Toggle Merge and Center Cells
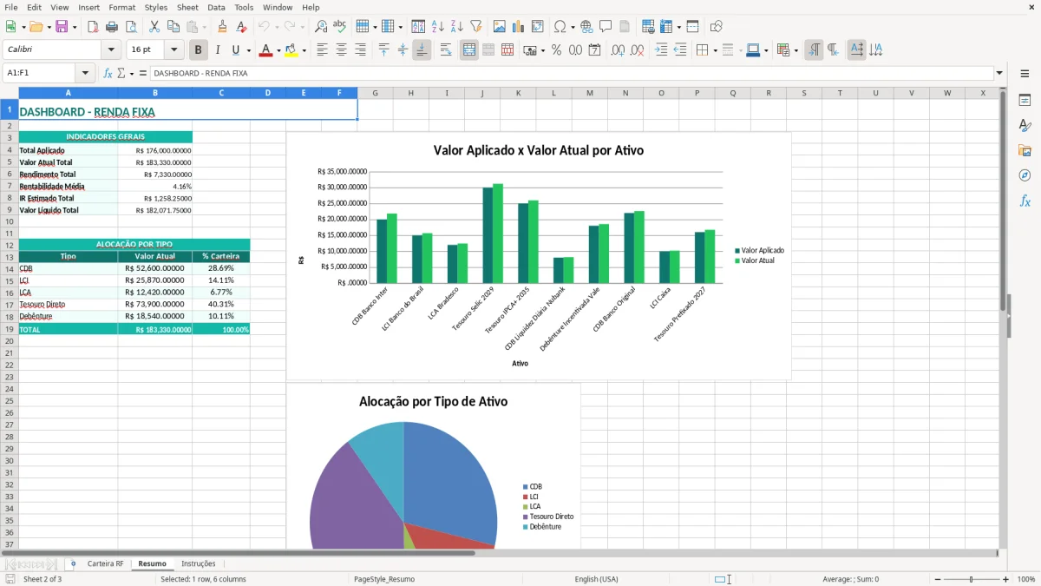1041x586 pixels. tap(469, 50)
